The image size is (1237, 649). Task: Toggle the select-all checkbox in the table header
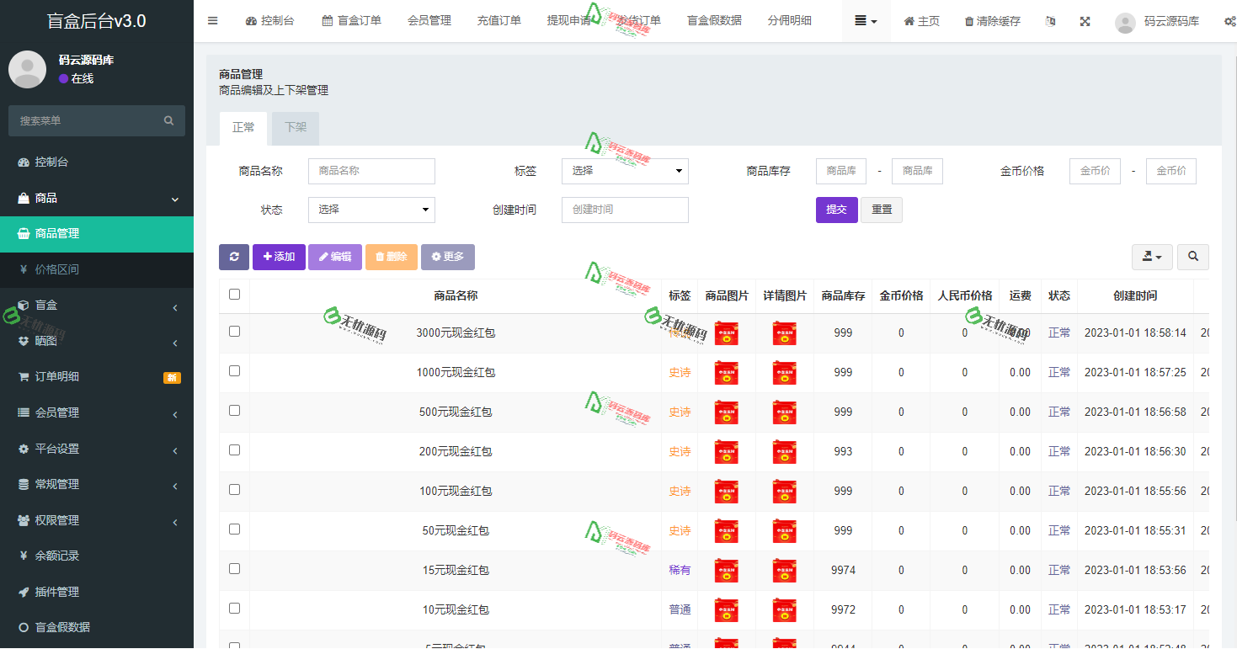click(x=234, y=295)
